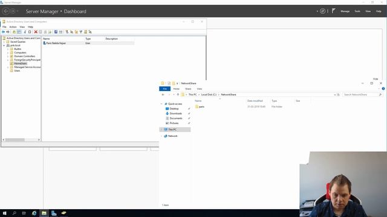The width and height of the screenshot is (387, 217).
Task: Open the Home tab in Explorer ribbon
Action: tap(176, 89)
